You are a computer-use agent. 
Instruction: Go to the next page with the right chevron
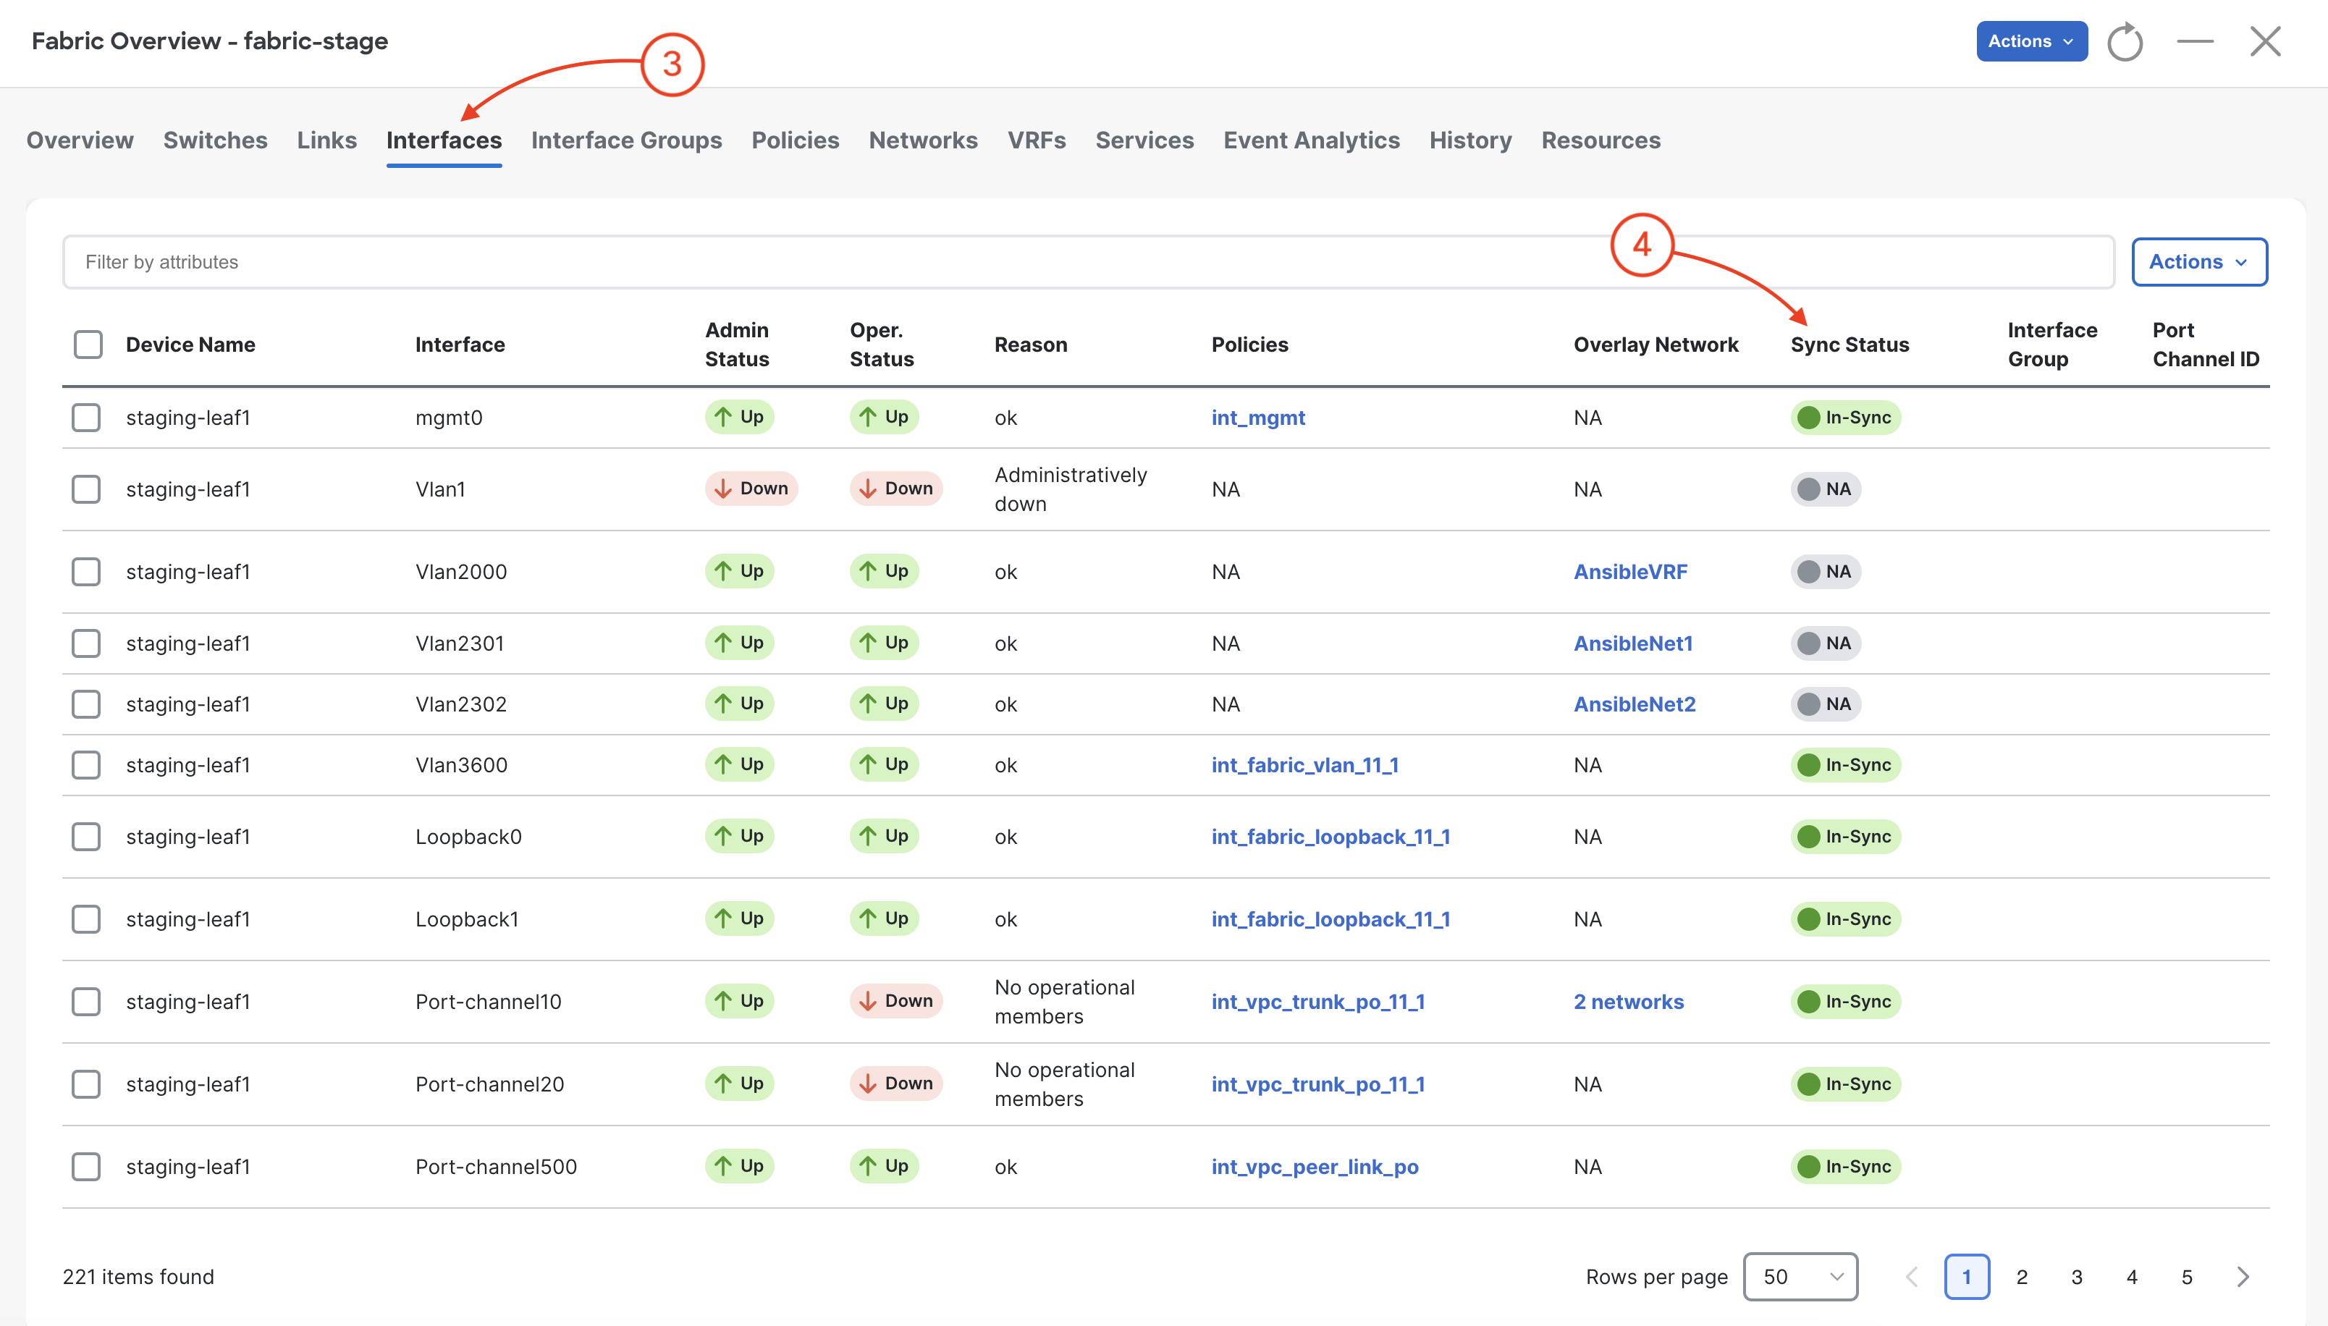[2243, 1277]
